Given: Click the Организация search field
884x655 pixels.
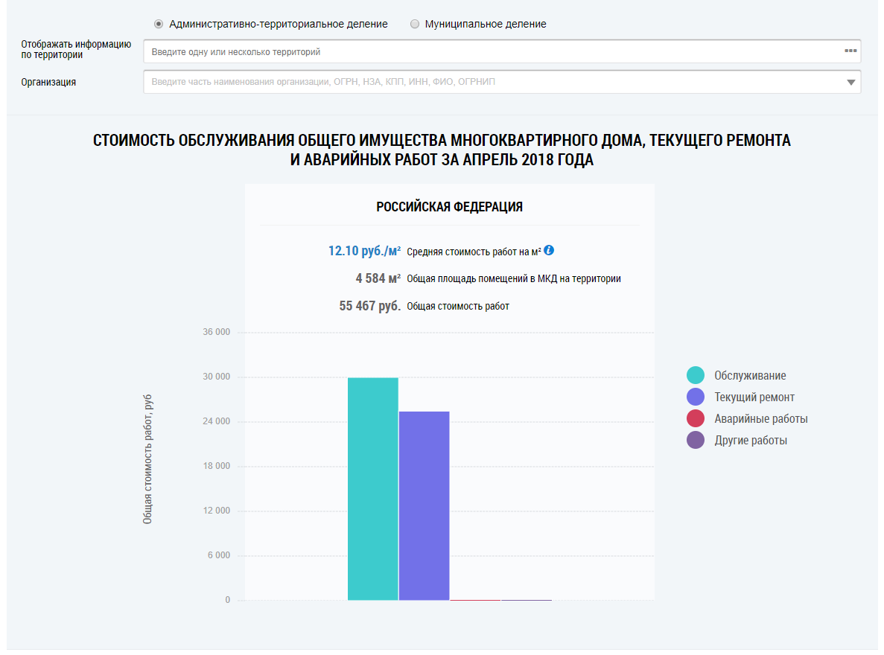Looking at the screenshot, I should coord(492,82).
